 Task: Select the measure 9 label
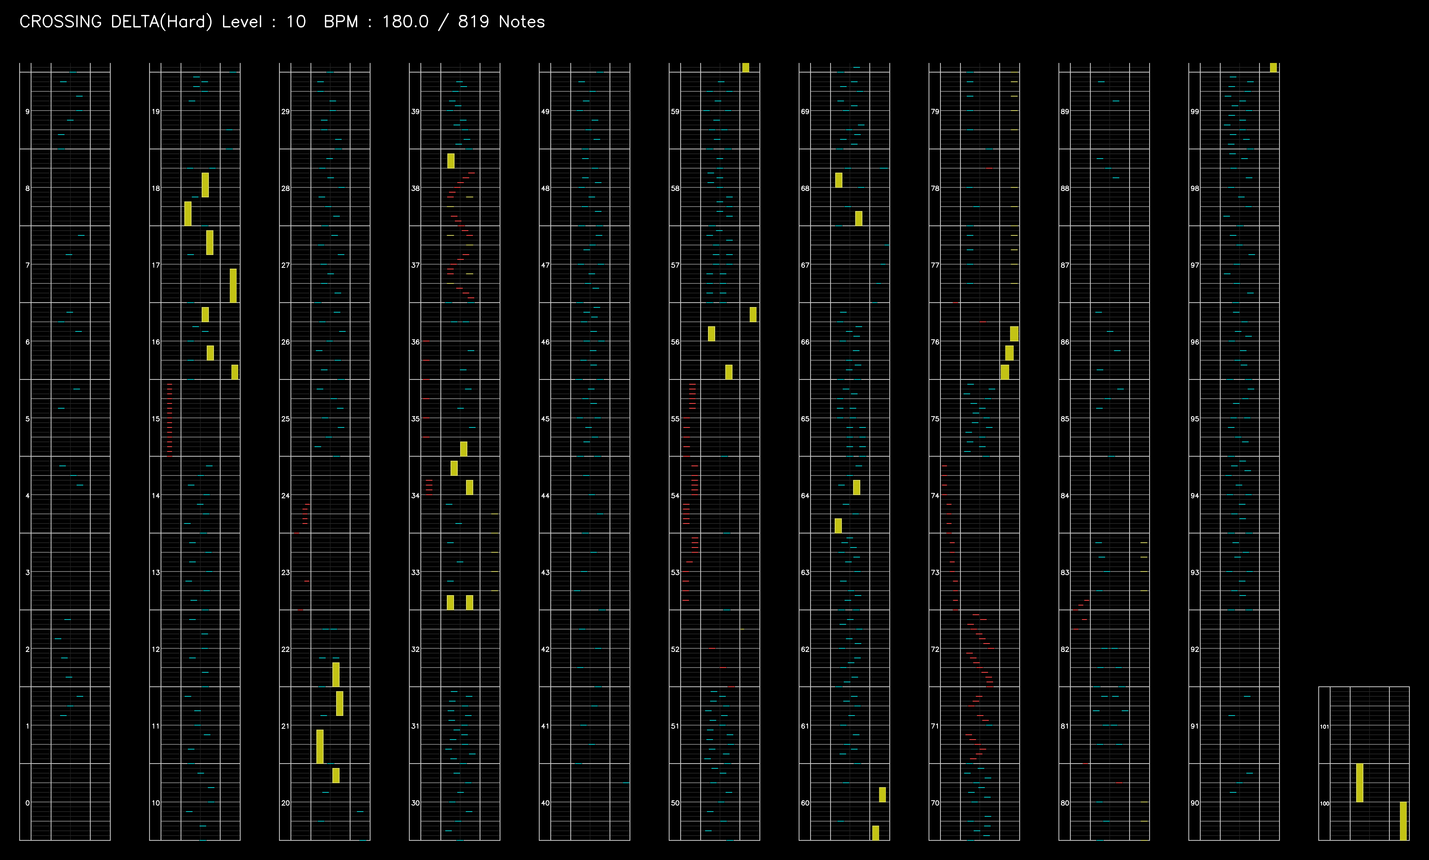tap(27, 111)
